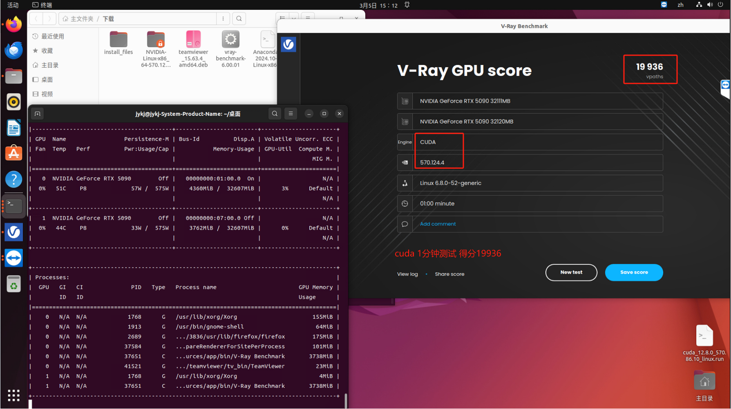Start a New test in V-Ray
This screenshot has width=731, height=409.
click(571, 272)
